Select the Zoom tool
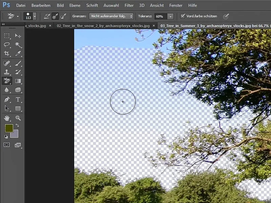This screenshot has width=271, height=203. point(18,118)
